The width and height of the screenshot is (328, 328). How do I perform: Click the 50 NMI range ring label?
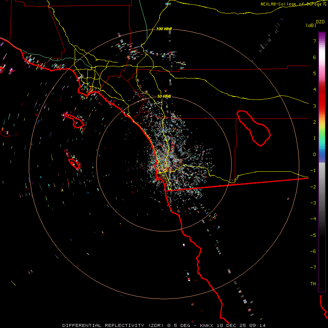pyautogui.click(x=164, y=97)
